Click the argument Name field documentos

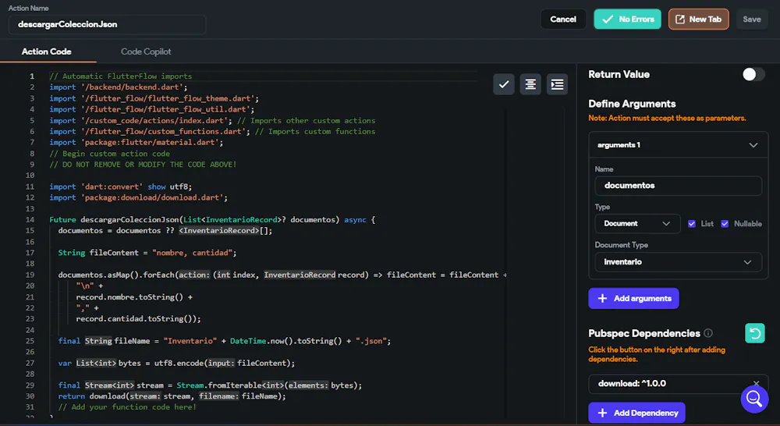678,186
